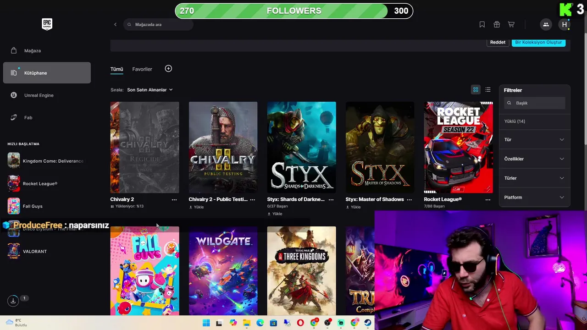Open the Styx: Shards of Darkness cover
The width and height of the screenshot is (587, 330).
tap(301, 147)
